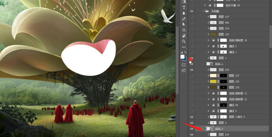
Task: Hide the 形状 2 layer
Action: (x=192, y=129)
